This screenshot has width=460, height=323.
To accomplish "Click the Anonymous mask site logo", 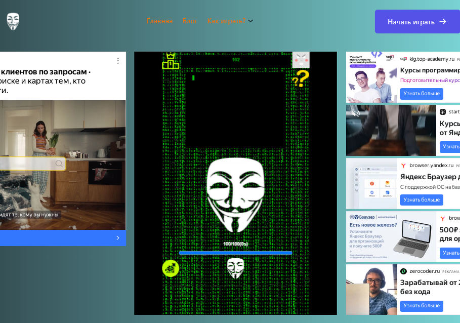I will 13,21.
